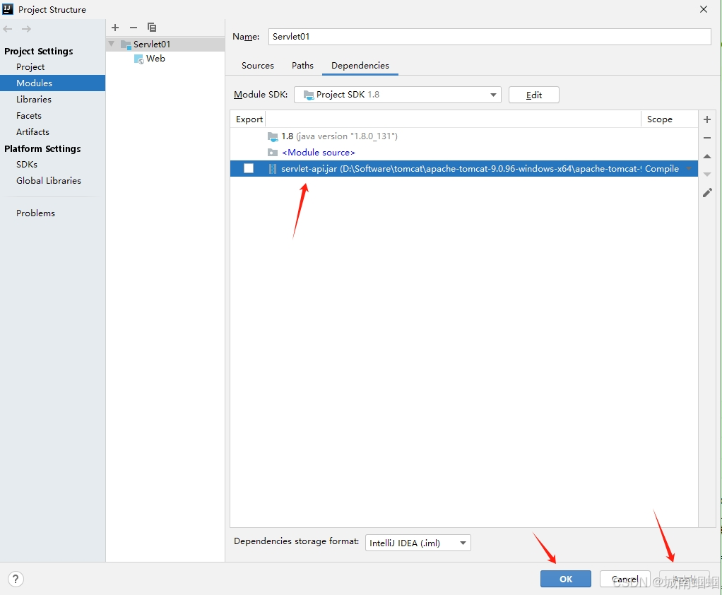
Task: Add a new module with plus icon
Action: point(115,28)
